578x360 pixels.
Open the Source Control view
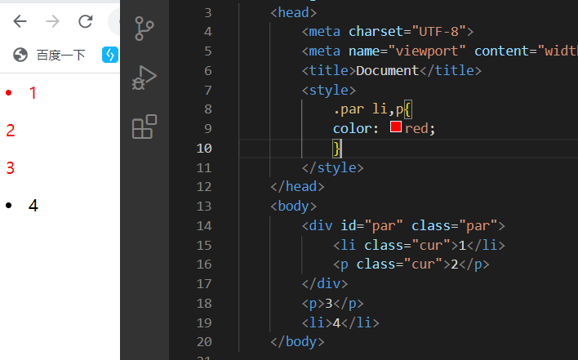144,29
